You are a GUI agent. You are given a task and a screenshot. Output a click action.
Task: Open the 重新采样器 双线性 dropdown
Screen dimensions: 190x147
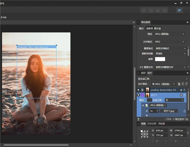coord(170,53)
